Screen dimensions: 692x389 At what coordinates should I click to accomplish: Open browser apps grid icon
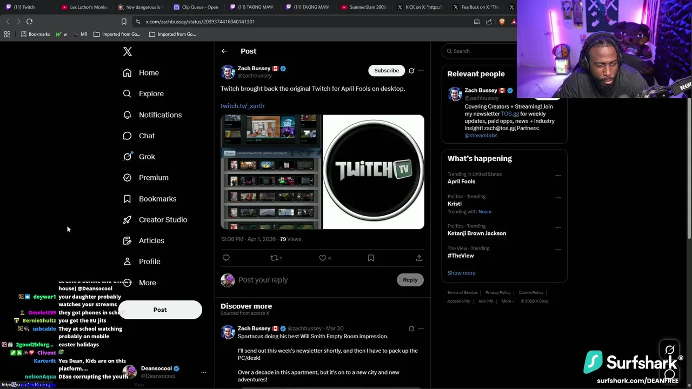coord(7,34)
